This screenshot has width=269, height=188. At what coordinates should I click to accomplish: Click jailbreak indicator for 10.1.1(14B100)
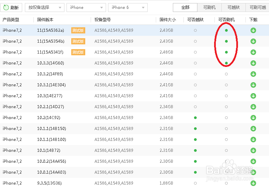tap(195, 140)
